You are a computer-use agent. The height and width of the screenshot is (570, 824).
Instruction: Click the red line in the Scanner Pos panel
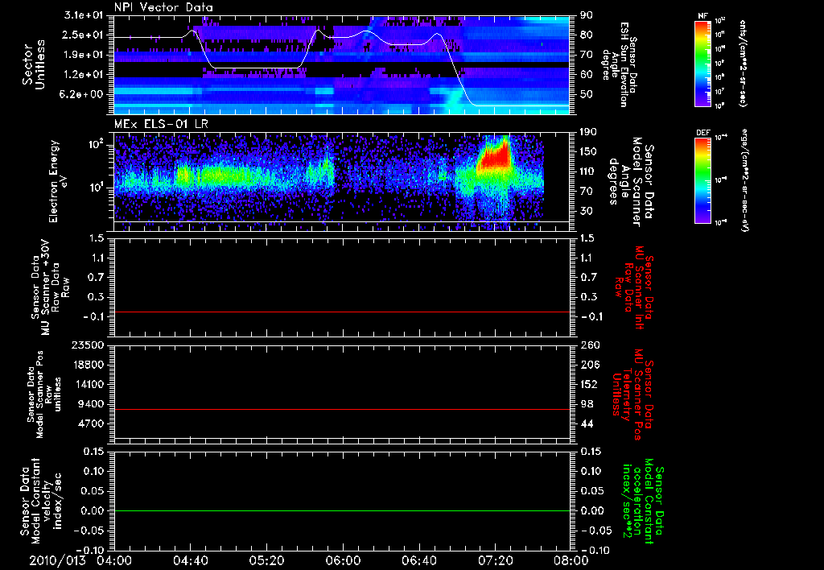coord(342,410)
